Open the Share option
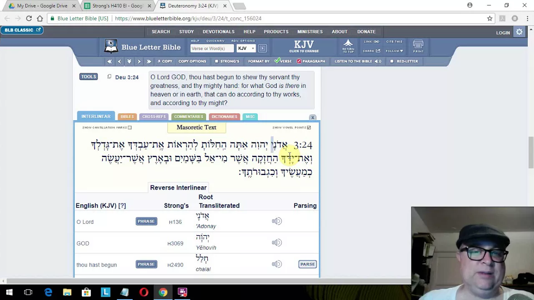This screenshot has height=300, width=534. [371, 51]
